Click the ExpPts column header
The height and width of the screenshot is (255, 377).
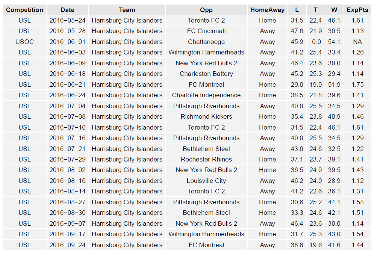(357, 10)
